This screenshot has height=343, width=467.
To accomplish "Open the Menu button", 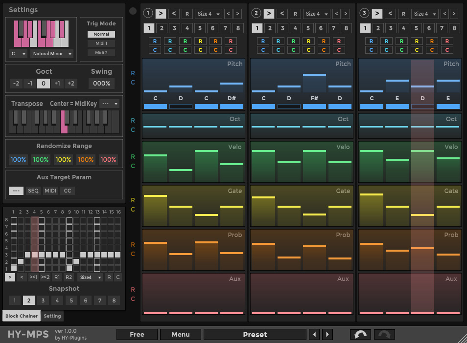I will [181, 334].
